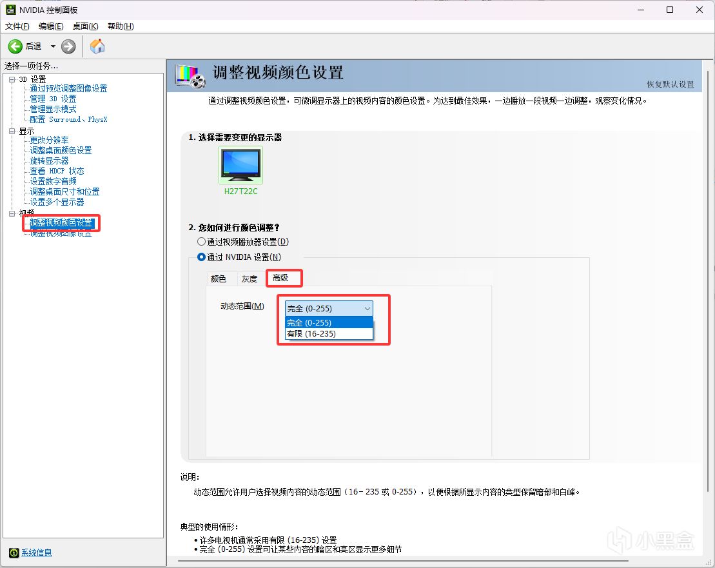This screenshot has width=715, height=568.
Task: Select 通过 NVIDIA 设置 radio button
Action: 201,257
